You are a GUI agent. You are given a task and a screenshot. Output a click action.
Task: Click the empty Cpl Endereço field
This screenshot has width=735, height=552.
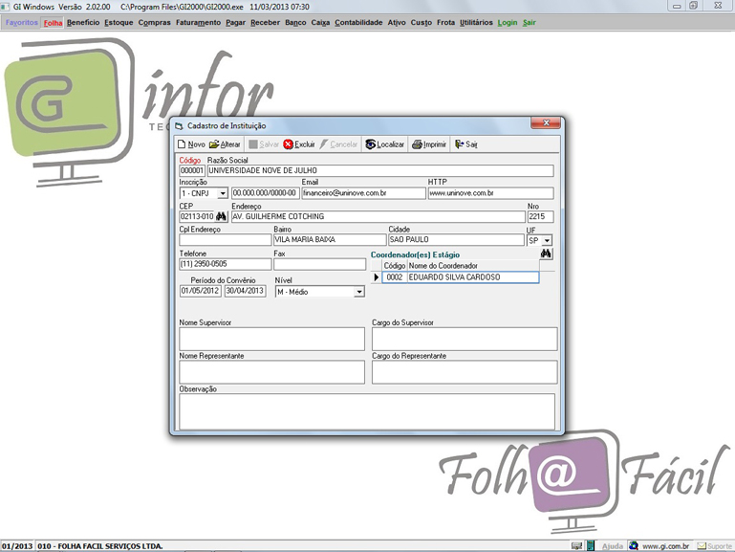click(225, 240)
